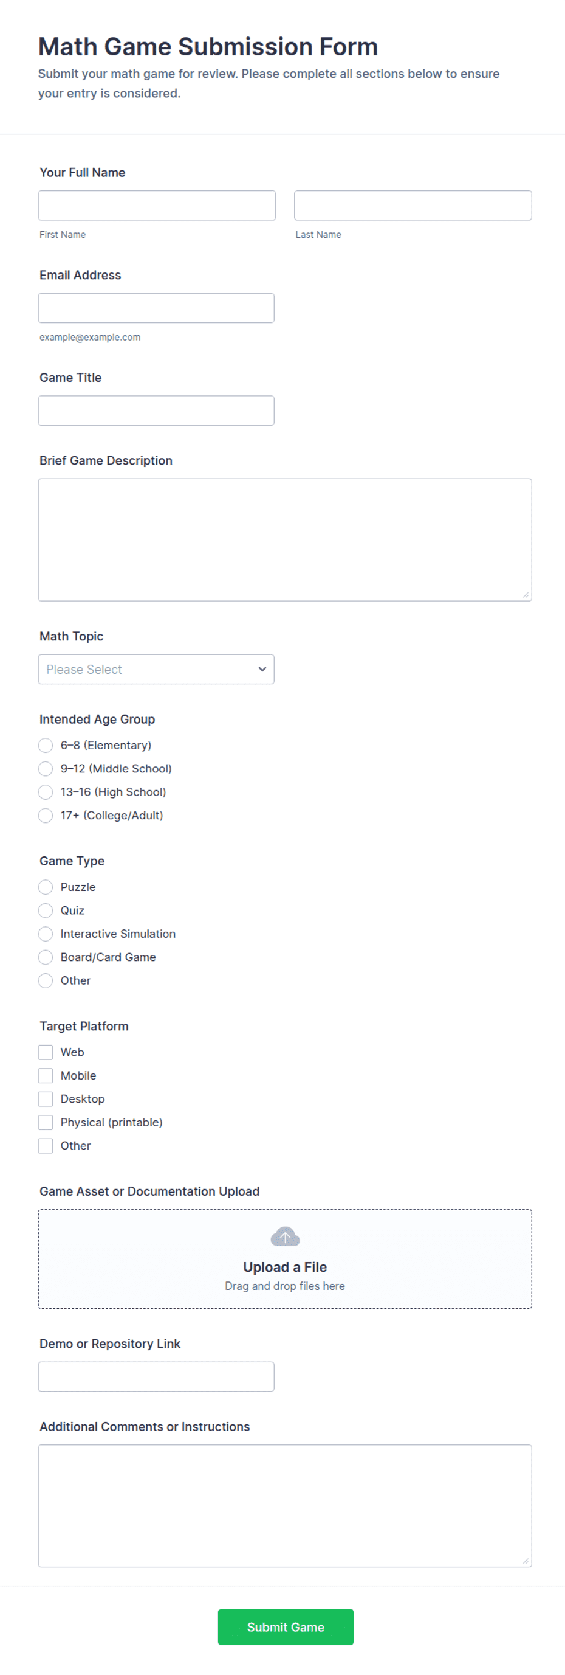Screen dimensions: 565x1675
Task: Select 6–8 (Elementary) age group
Action: tap(46, 745)
